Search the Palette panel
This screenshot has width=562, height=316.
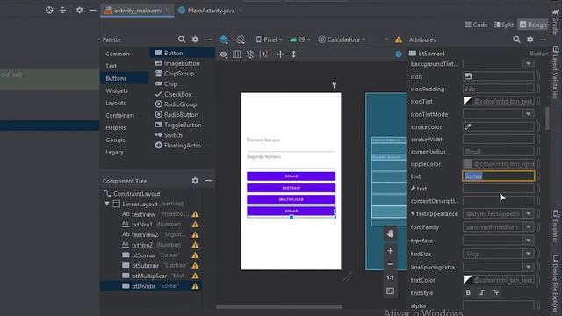click(x=182, y=39)
